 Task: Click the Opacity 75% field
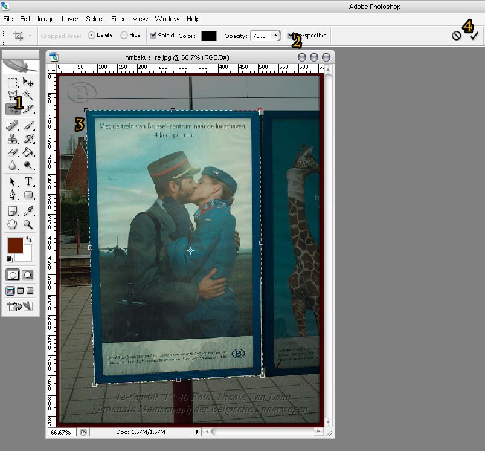click(262, 36)
